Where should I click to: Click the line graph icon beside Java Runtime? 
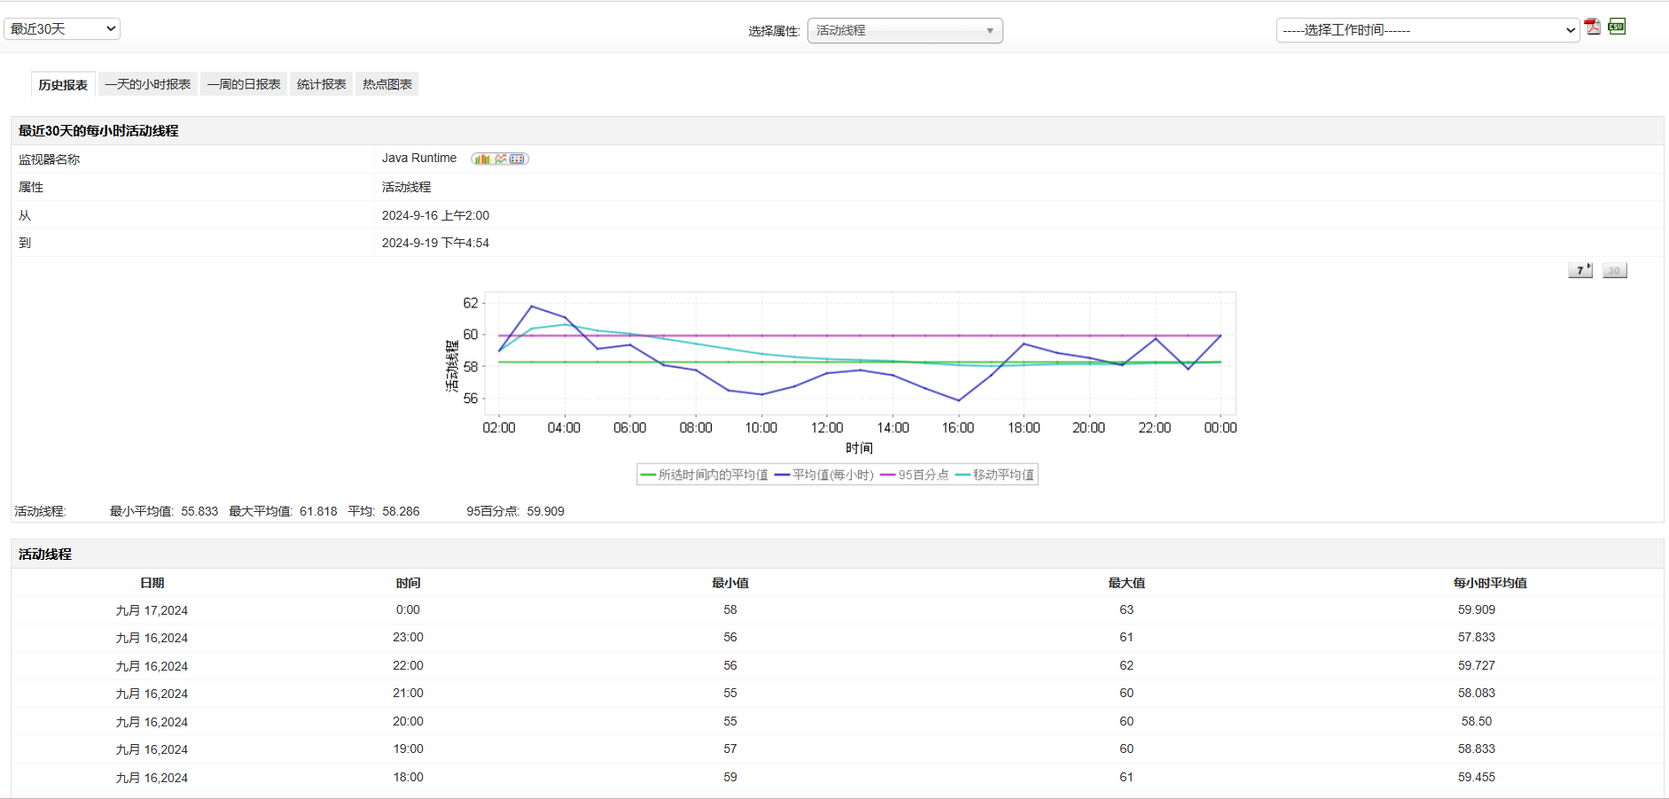(501, 159)
